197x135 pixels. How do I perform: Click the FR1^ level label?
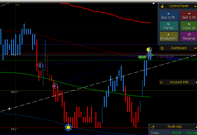click(15, 129)
